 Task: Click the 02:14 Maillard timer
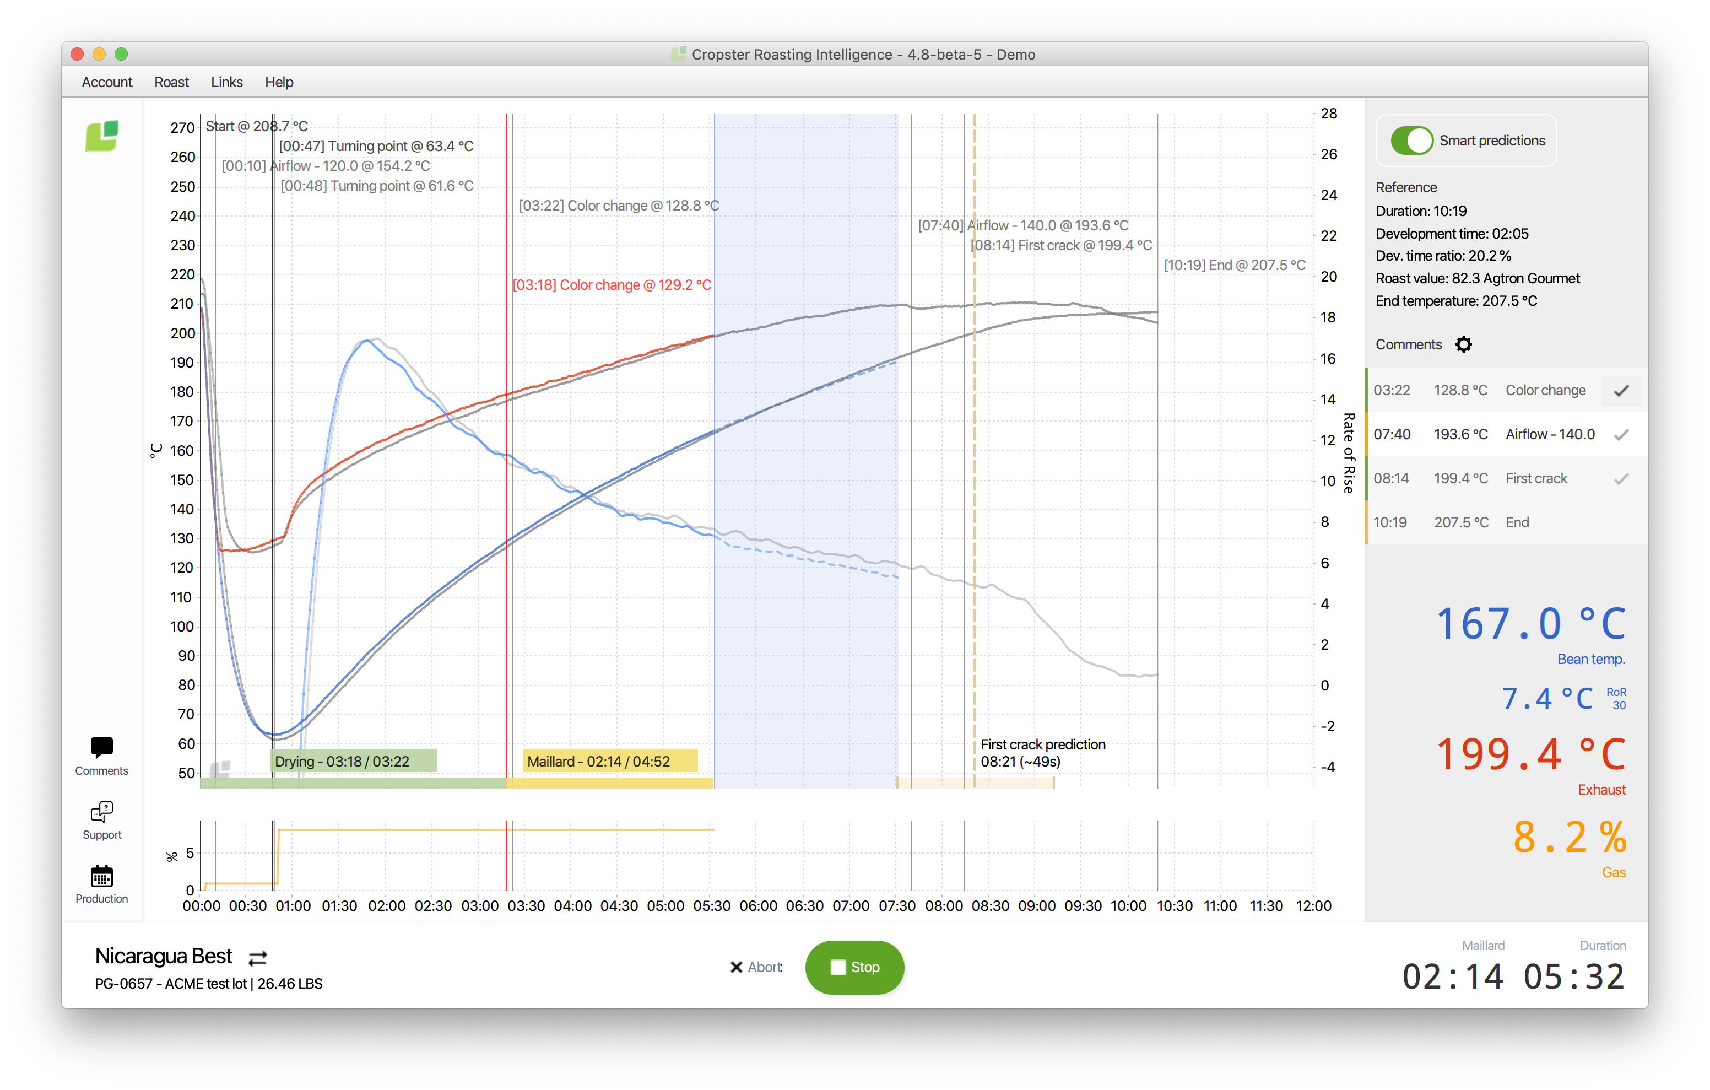tap(1453, 976)
